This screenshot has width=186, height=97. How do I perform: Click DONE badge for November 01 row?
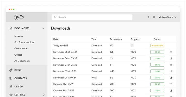(157, 78)
